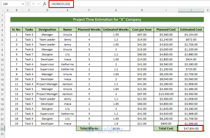Select row 13 header

click(x=2, y=75)
